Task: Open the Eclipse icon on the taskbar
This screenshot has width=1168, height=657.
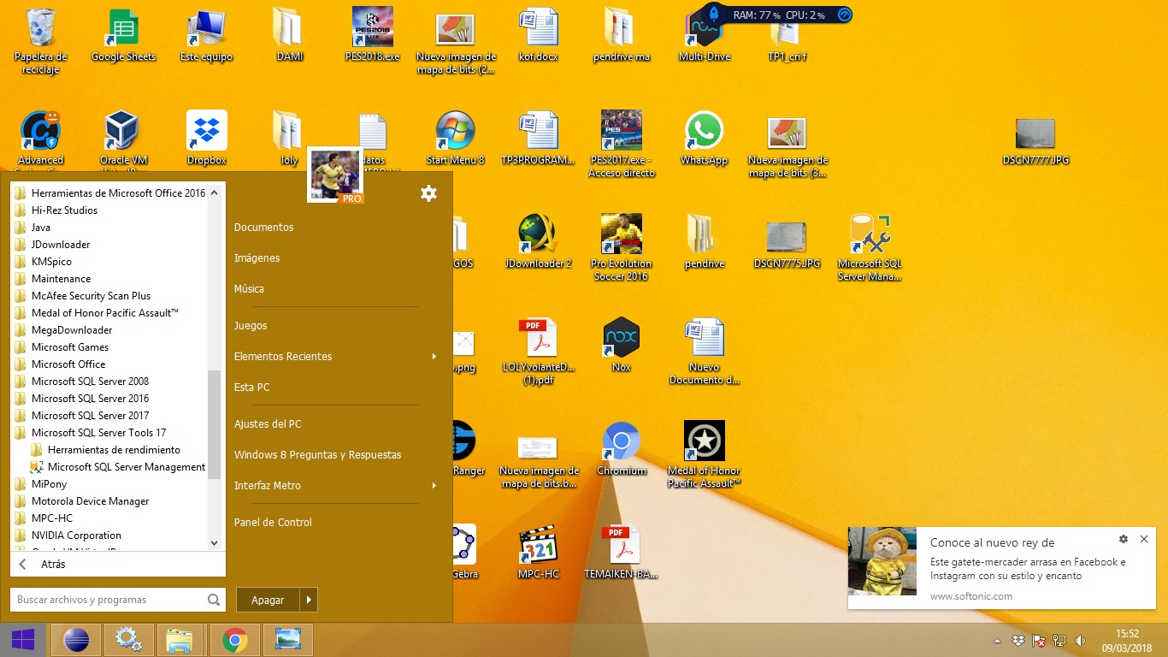Action: [x=77, y=640]
